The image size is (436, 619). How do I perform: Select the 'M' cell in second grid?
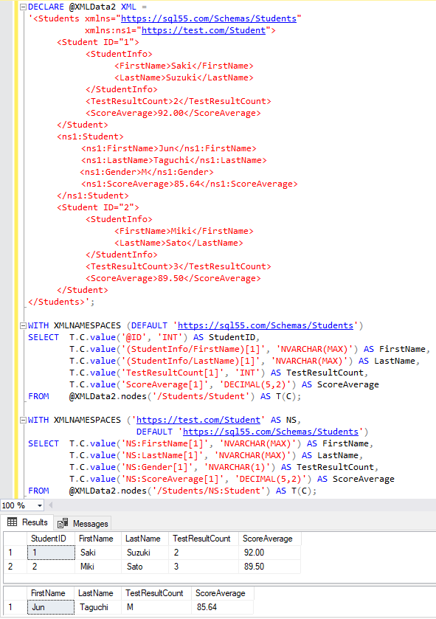click(156, 607)
